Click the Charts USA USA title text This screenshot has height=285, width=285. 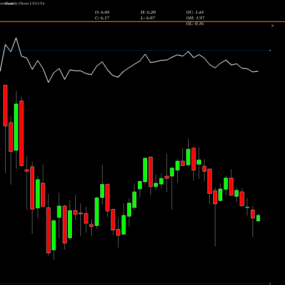(31, 3)
